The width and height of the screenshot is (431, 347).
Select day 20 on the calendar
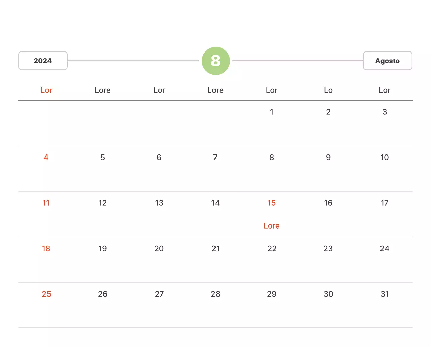tap(159, 249)
